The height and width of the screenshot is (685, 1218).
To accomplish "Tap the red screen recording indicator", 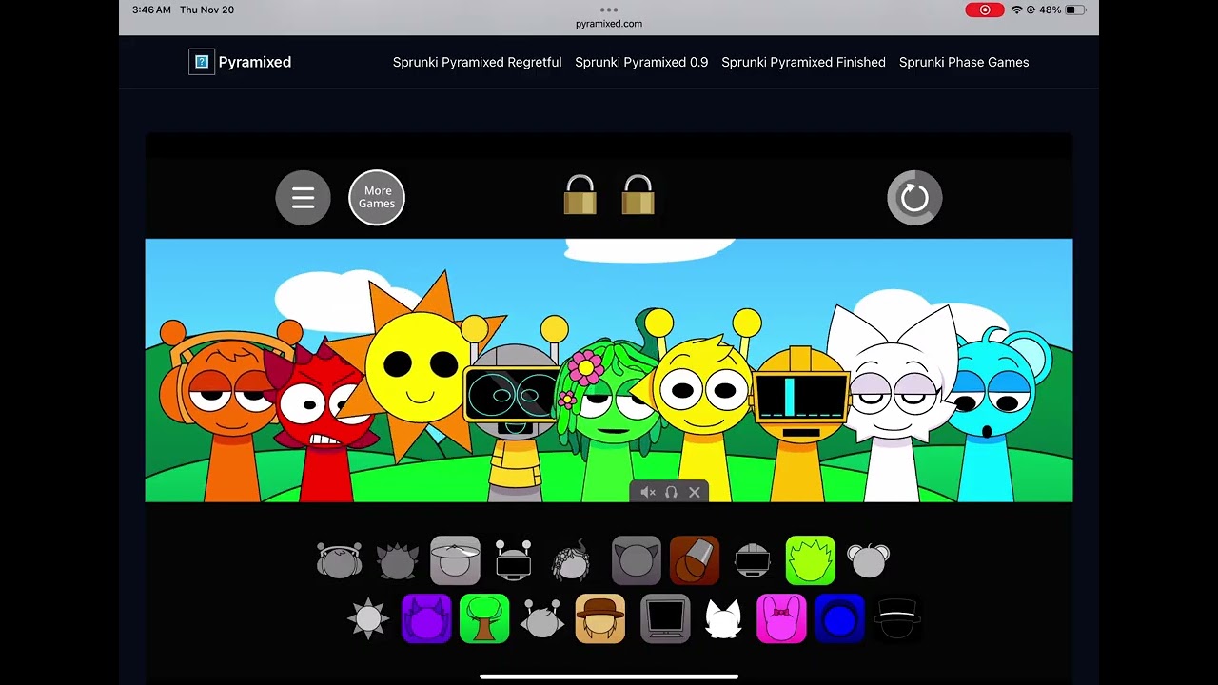I will (985, 10).
